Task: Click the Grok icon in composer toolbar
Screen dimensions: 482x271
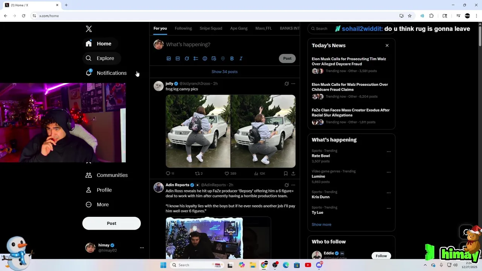Action: tap(187, 58)
